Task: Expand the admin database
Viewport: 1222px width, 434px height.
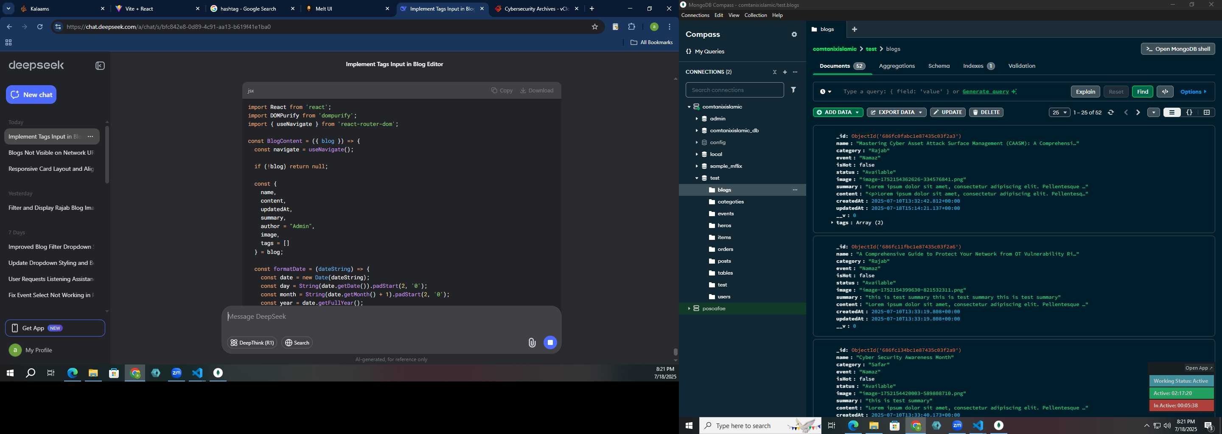Action: pos(696,119)
